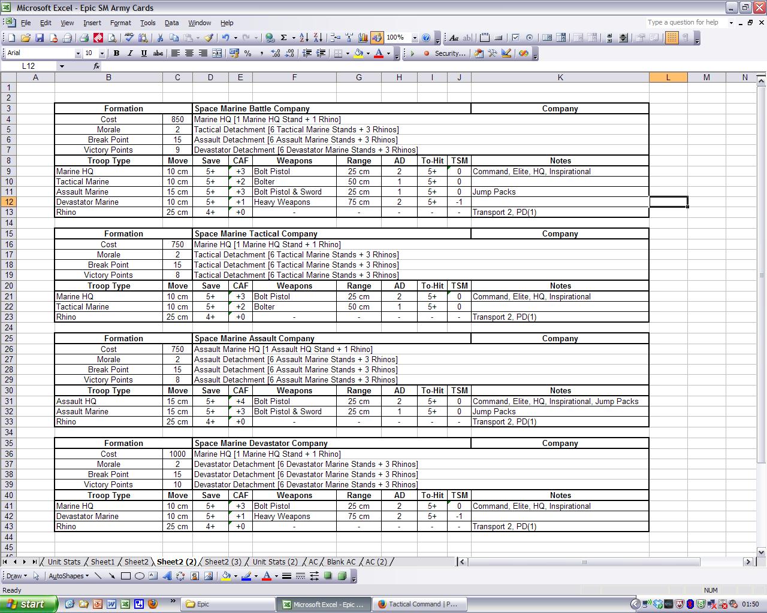Screen dimensions: 767x613
Task: Expand the AutoShapes menu
Action: point(68,576)
